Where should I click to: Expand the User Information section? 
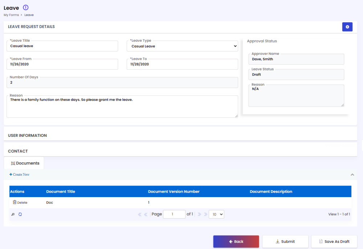click(x=28, y=135)
